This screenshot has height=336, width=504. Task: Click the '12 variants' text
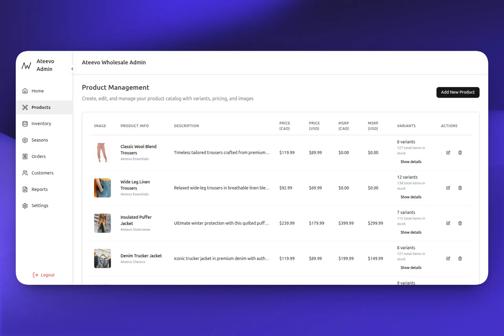[407, 177]
